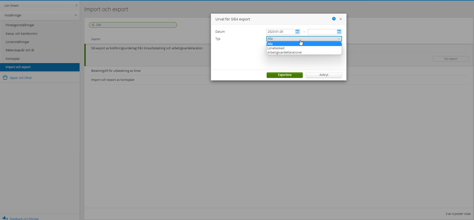This screenshot has height=220, width=474.
Task: Click the Avbryt button
Action: click(324, 75)
